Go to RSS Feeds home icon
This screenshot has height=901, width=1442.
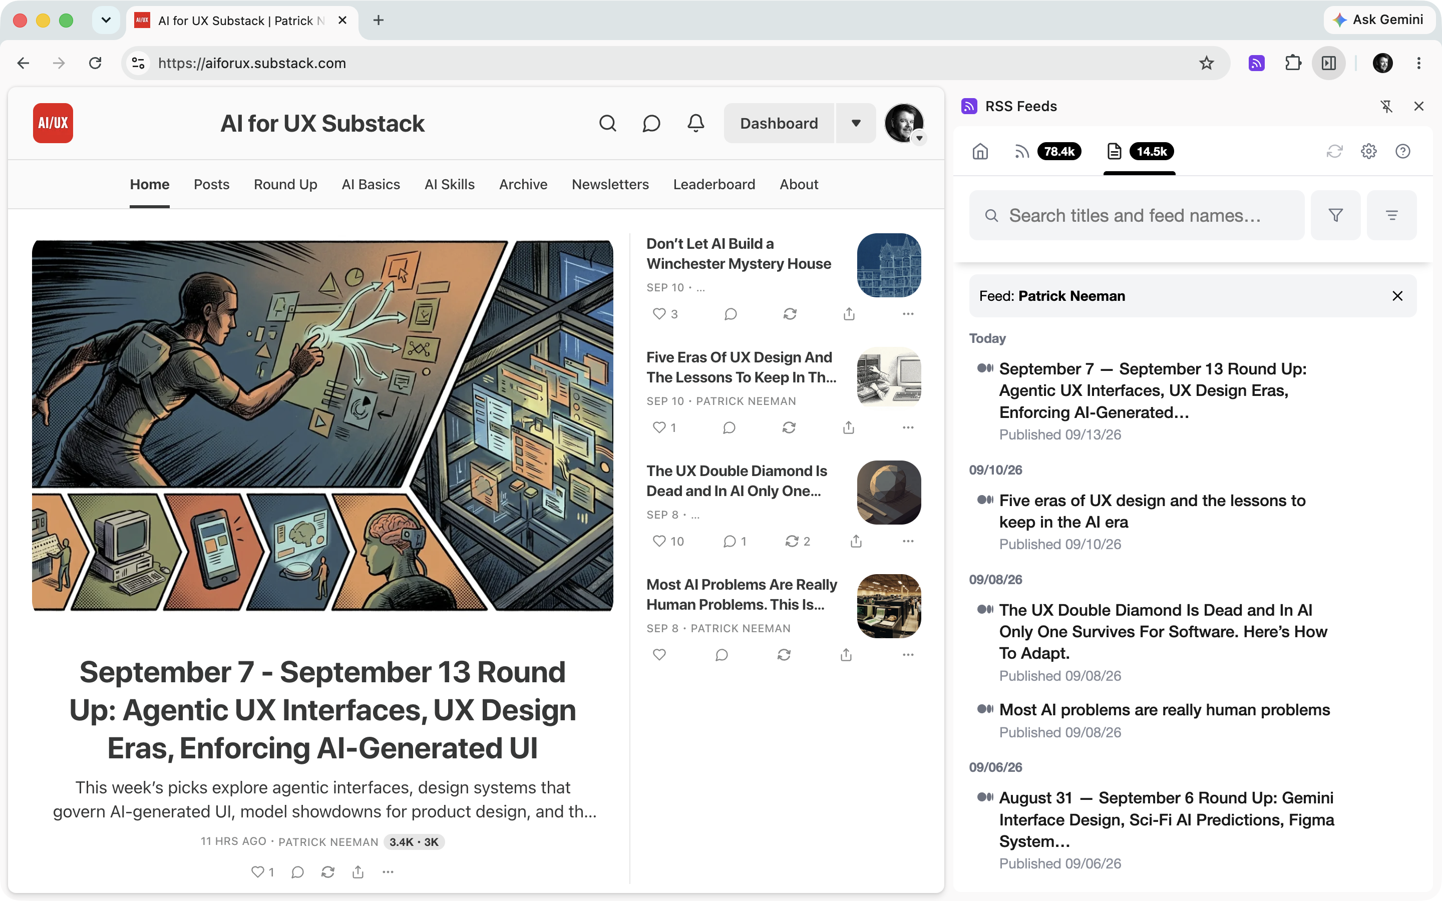(x=980, y=151)
